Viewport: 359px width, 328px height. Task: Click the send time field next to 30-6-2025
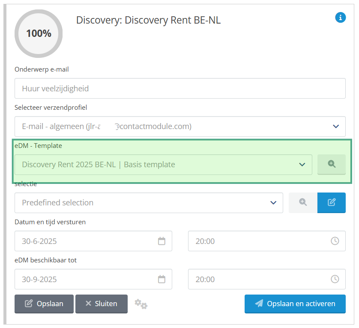pyautogui.click(x=267, y=241)
